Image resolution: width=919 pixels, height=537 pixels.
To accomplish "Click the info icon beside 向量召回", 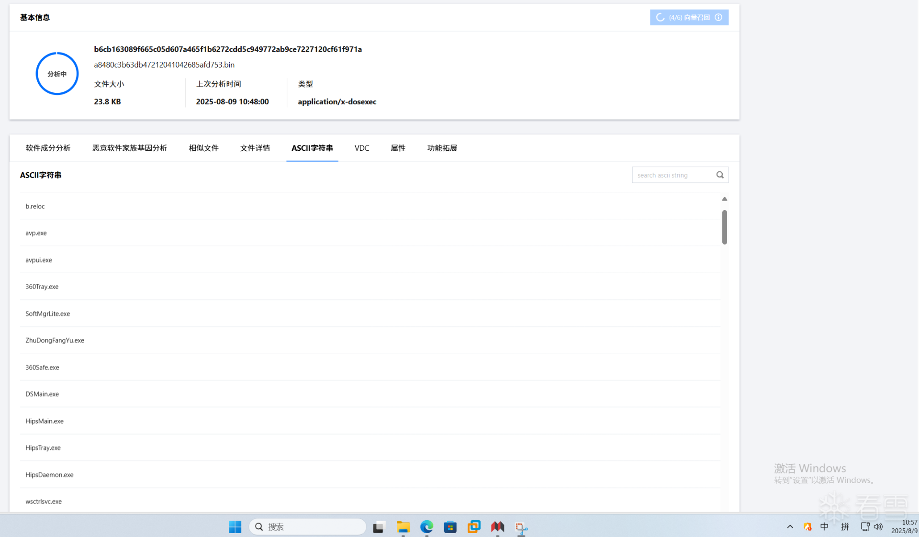I will tap(718, 18).
